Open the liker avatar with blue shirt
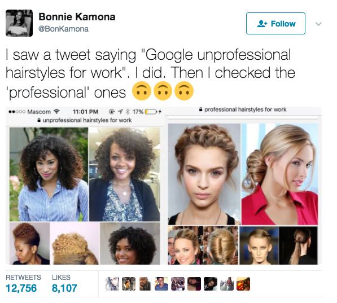This screenshot has width=337, height=303. tap(161, 284)
